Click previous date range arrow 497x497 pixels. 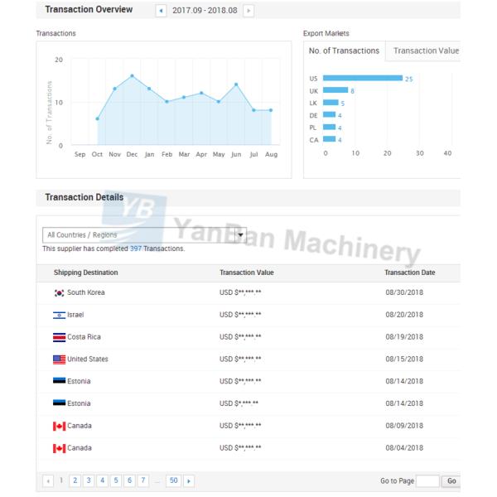coord(162,10)
